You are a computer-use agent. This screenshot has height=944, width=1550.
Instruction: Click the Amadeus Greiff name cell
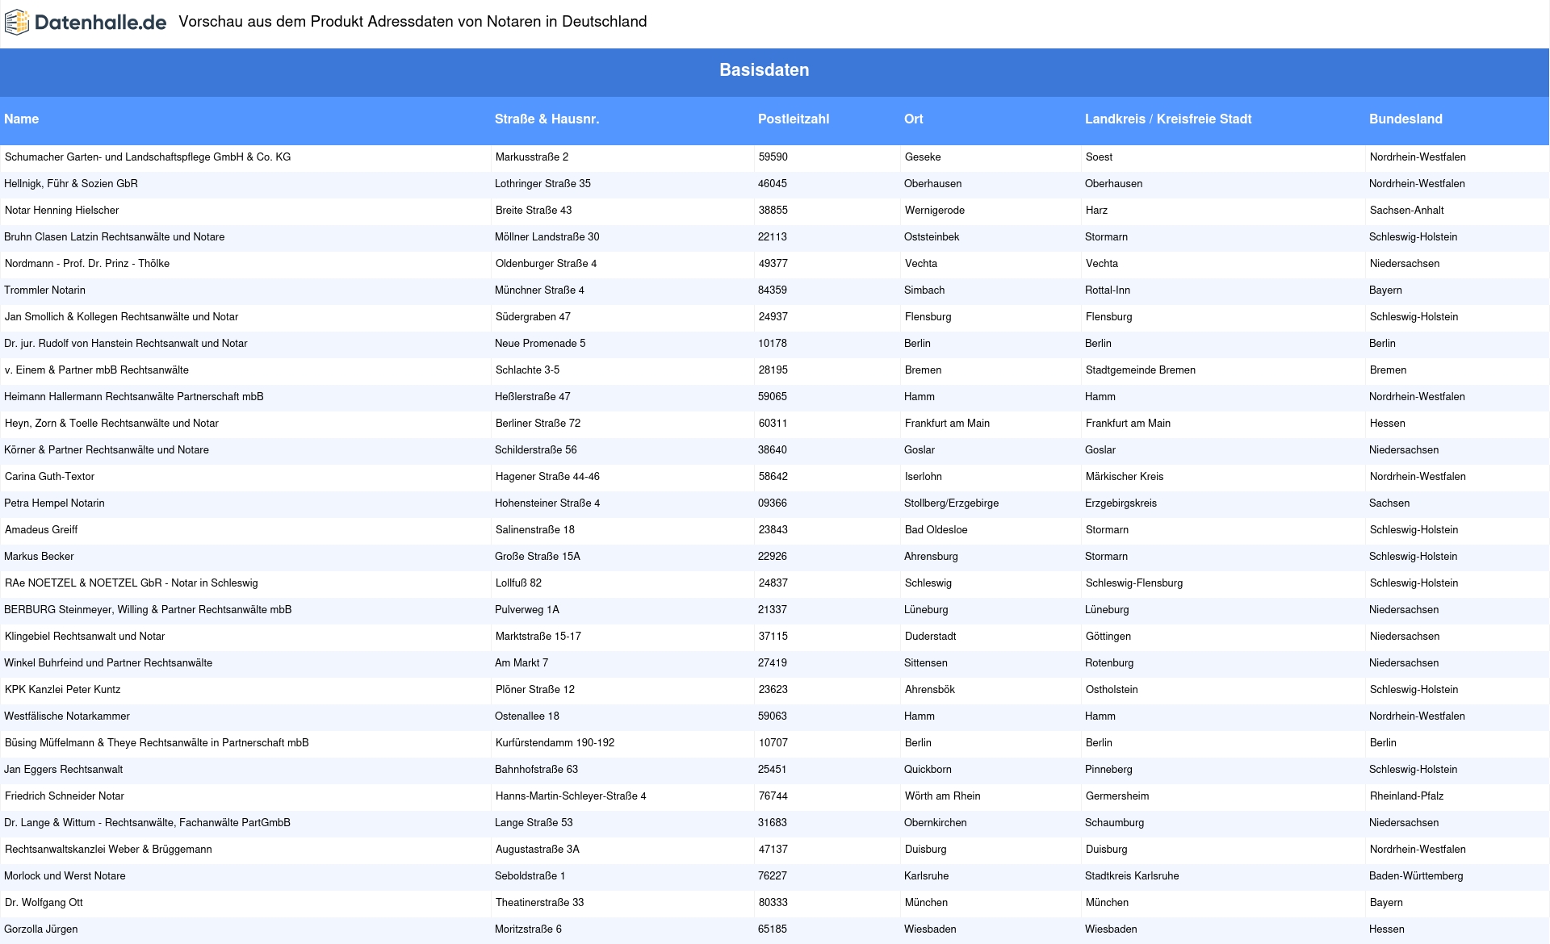coord(41,530)
